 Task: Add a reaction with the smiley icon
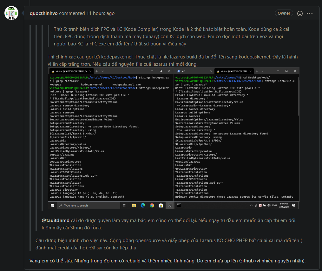(300, 13)
